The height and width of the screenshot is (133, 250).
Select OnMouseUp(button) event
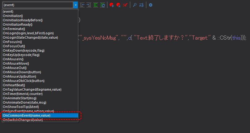pyautogui.click(x=40, y=76)
